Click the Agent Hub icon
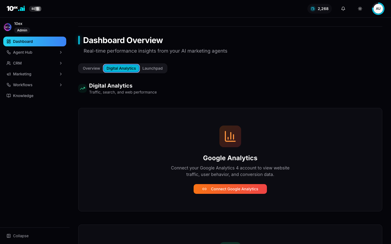Viewport: 391px width, 244px height. click(x=9, y=52)
